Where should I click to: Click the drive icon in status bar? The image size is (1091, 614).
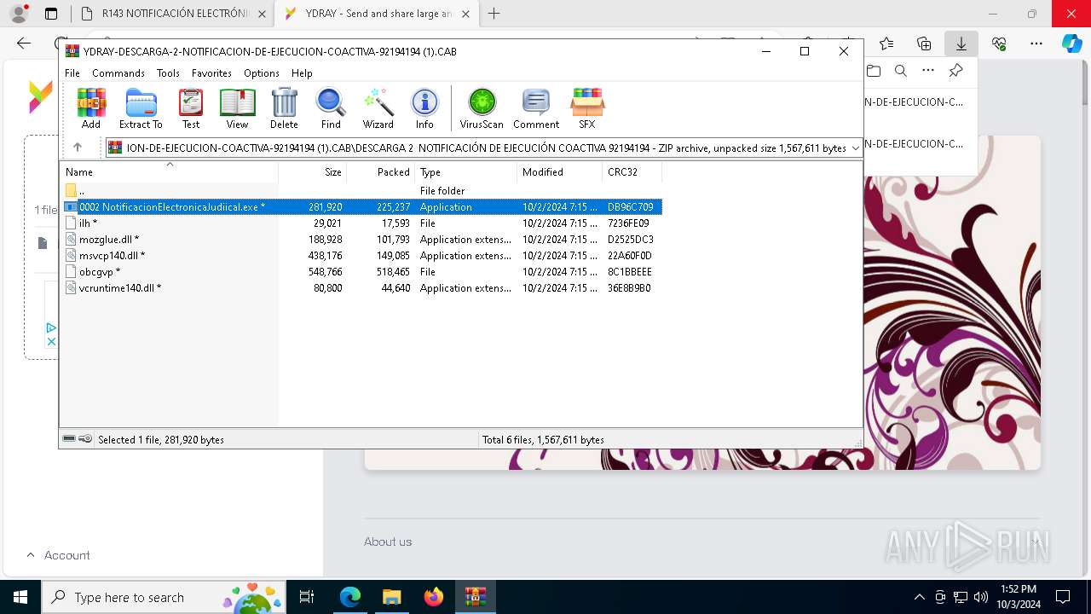pyautogui.click(x=69, y=439)
